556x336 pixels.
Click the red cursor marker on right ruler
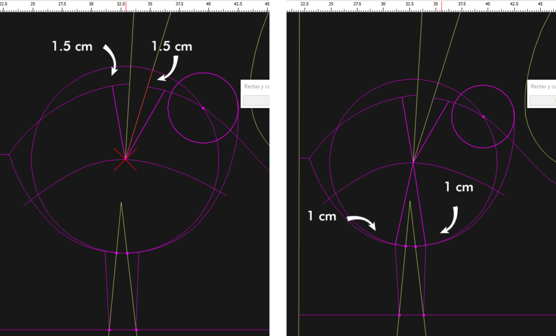(442, 4)
